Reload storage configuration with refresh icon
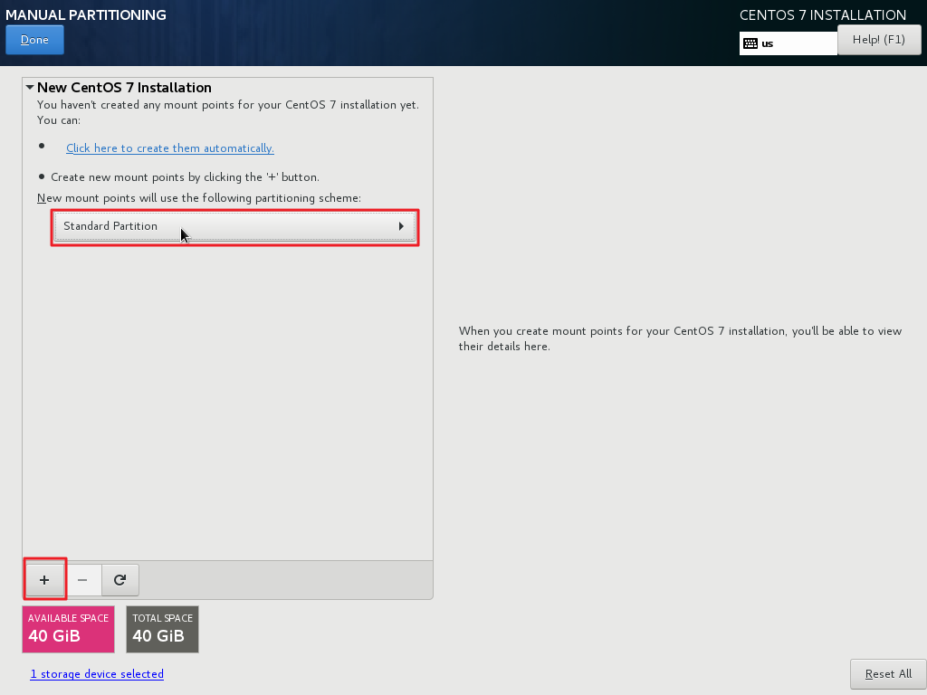 coord(120,580)
